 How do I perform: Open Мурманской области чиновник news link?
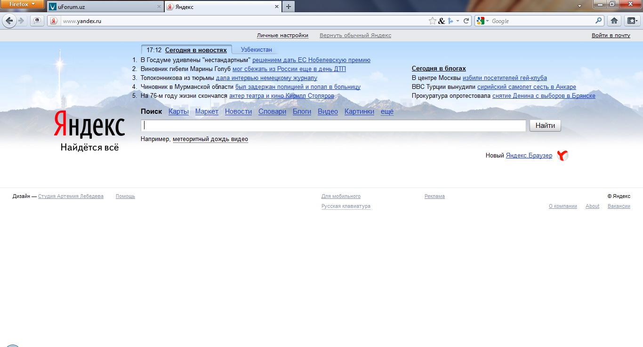point(298,87)
